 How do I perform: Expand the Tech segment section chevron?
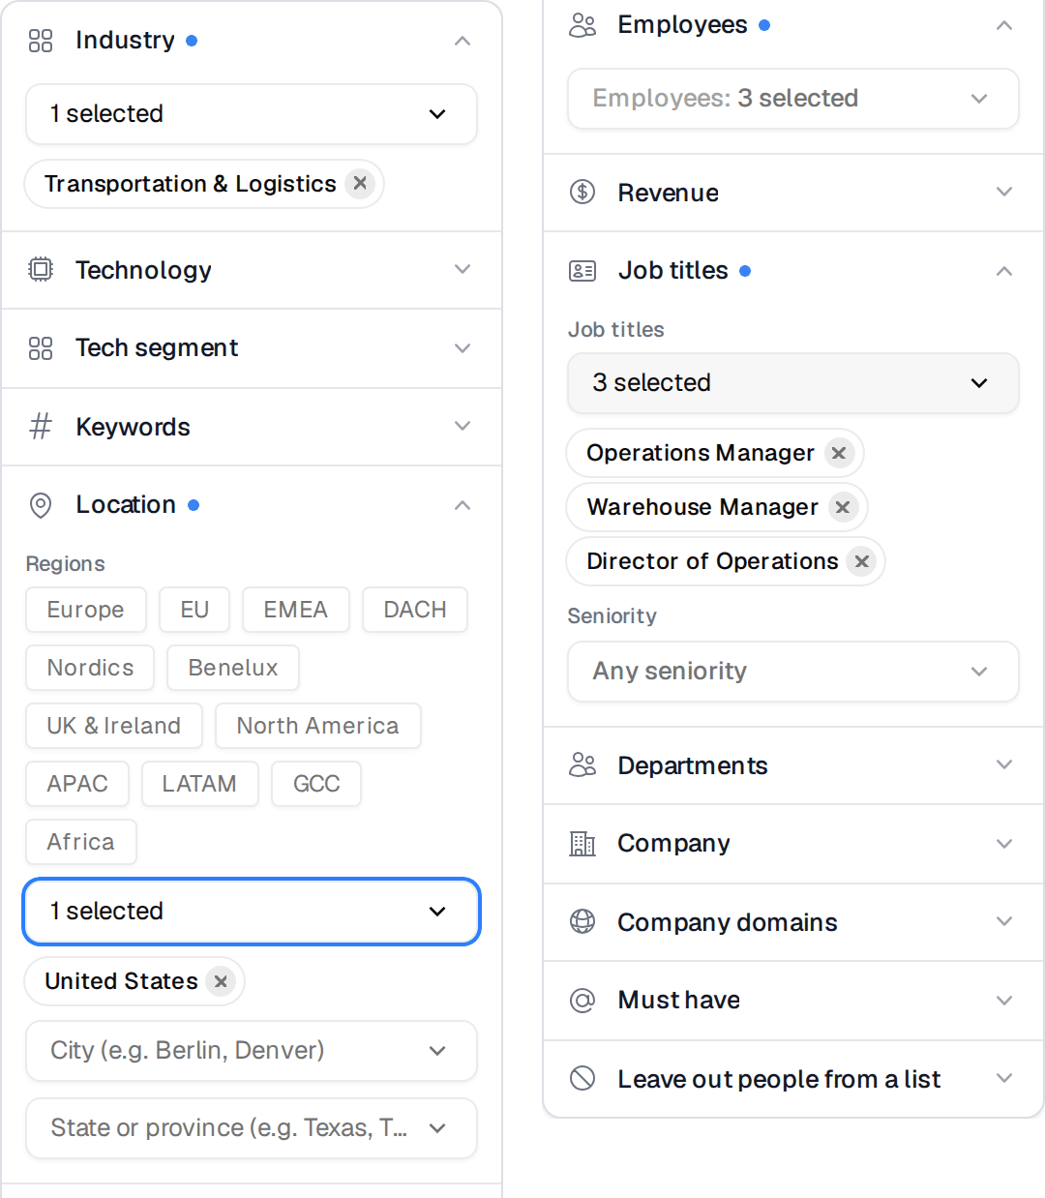coord(463,348)
